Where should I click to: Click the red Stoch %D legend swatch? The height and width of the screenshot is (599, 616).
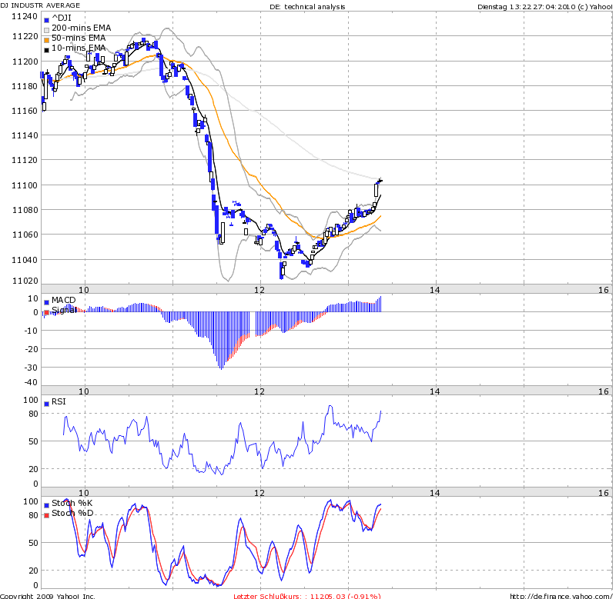tap(46, 515)
